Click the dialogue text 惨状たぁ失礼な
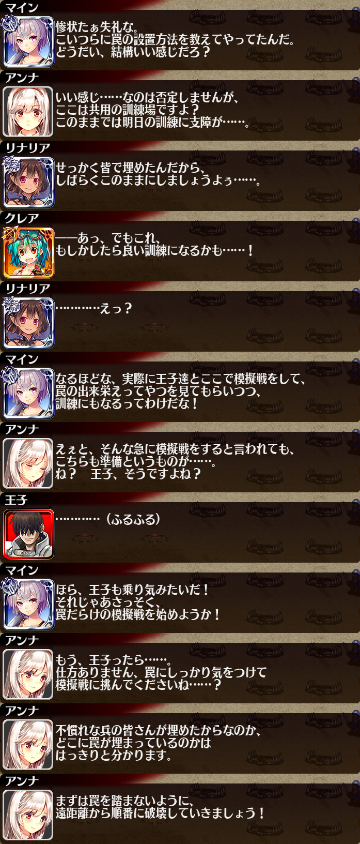The height and width of the screenshot is (844, 360). (97, 26)
